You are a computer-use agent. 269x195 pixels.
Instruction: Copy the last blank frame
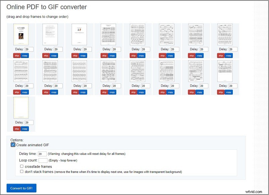point(25,129)
